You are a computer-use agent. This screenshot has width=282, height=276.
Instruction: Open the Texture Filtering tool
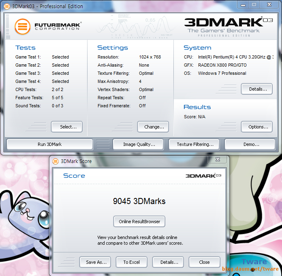[194, 144]
